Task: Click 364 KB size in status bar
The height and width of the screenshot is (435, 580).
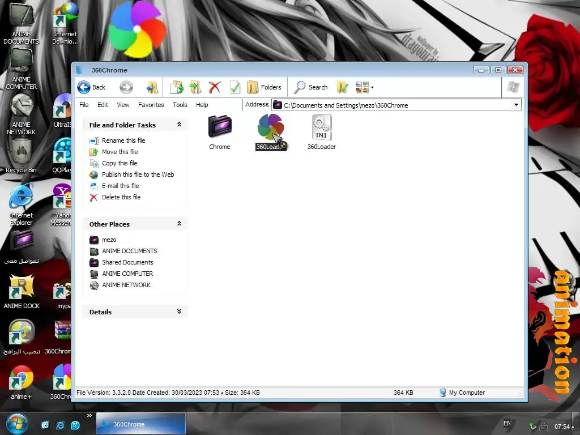Action: (x=403, y=393)
